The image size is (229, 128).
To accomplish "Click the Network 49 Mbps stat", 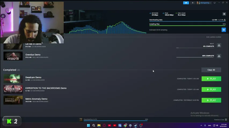I will pyautogui.click(x=154, y=14).
